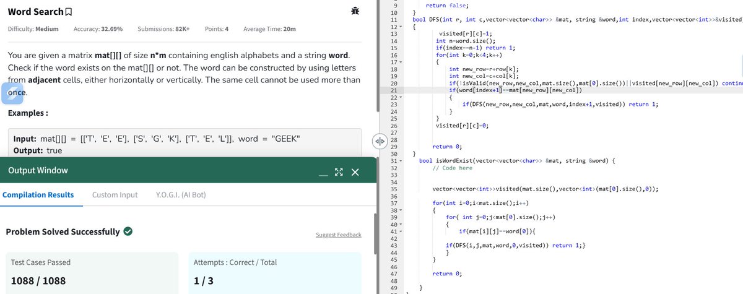
Task: Open the Custom Input tab
Action: (x=115, y=194)
